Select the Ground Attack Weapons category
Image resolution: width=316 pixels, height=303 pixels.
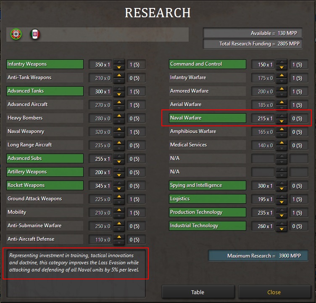[x=45, y=199]
